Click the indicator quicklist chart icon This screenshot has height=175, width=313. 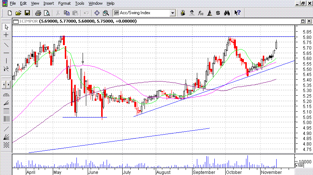coord(116,13)
